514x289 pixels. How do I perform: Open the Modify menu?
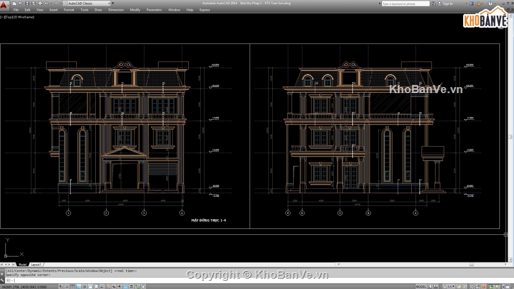point(135,10)
